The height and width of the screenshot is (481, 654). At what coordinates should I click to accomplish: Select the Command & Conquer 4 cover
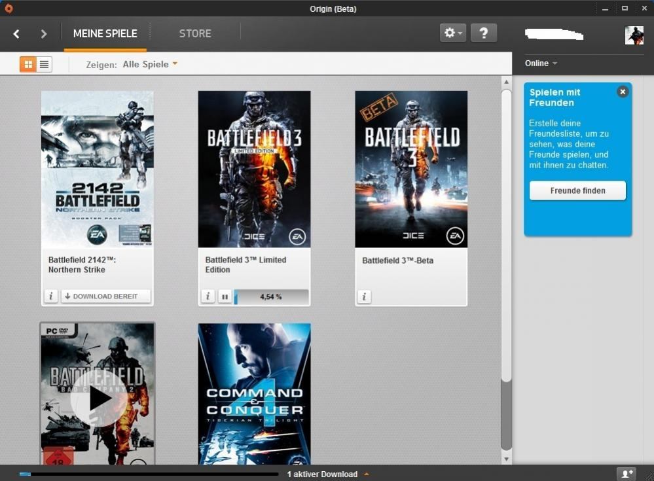pyautogui.click(x=255, y=394)
